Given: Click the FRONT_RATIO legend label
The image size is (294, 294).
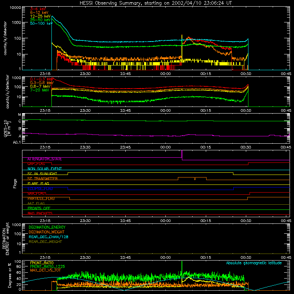Looking at the screenshot, I should pyautogui.click(x=42, y=263).
